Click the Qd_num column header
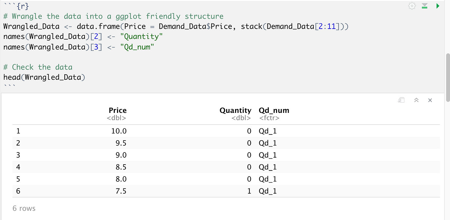Image resolution: width=450 pixels, height=220 pixels. click(274, 110)
